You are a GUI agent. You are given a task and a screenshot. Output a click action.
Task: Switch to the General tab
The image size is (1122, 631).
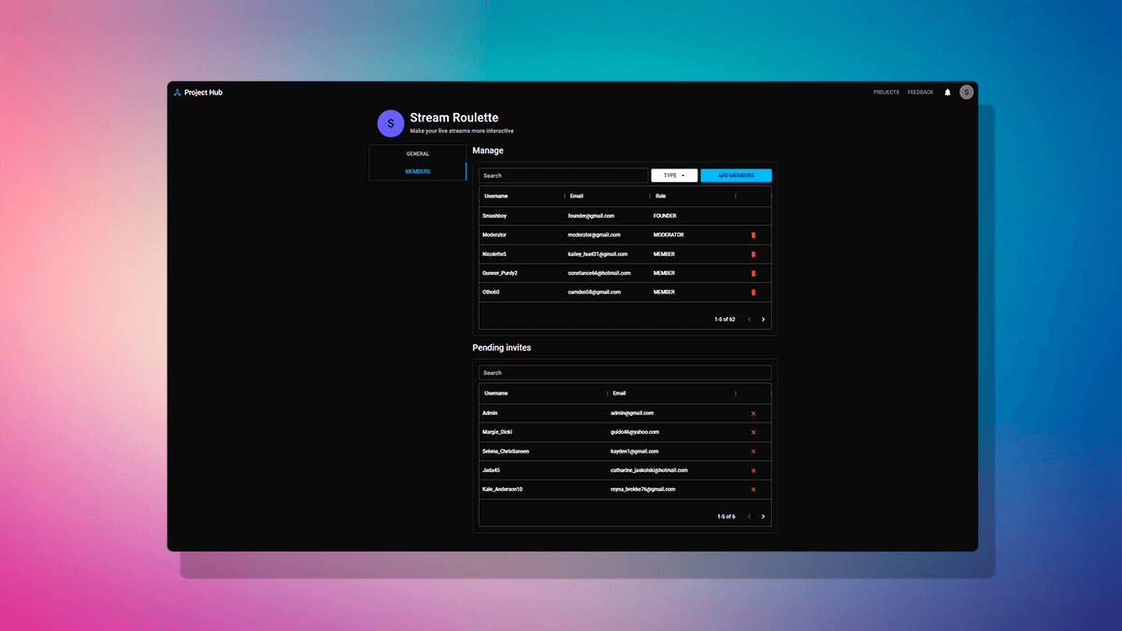point(418,154)
